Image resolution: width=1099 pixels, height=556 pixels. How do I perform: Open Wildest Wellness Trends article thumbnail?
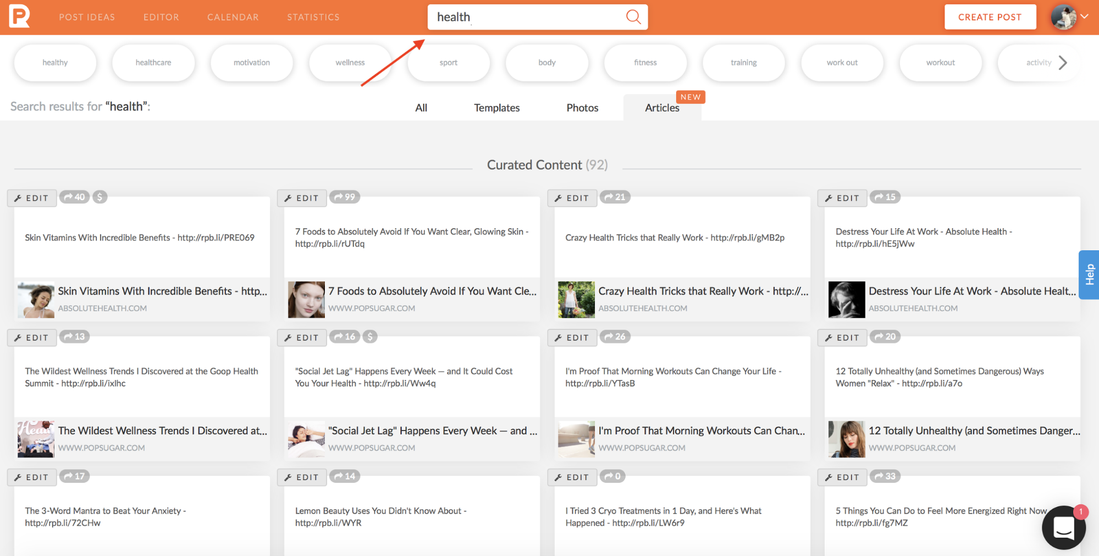point(36,439)
